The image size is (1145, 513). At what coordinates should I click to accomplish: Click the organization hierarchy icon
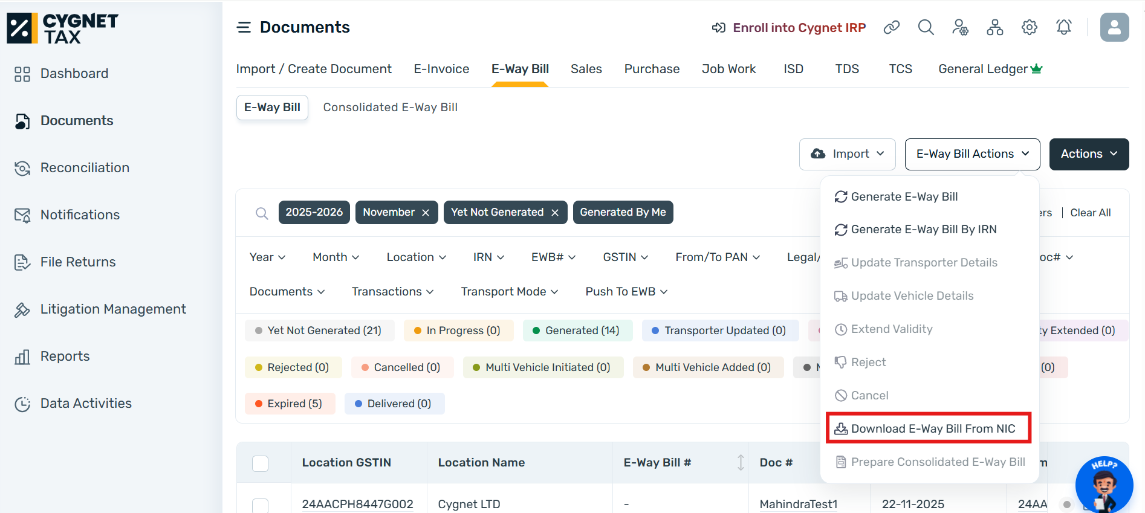[x=994, y=27]
